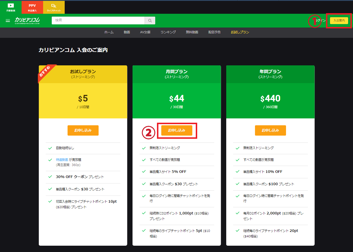Click the カリビアンコム 入会のご案内 page heading
Viewport: 353px width, 252px height.
[x=73, y=50]
